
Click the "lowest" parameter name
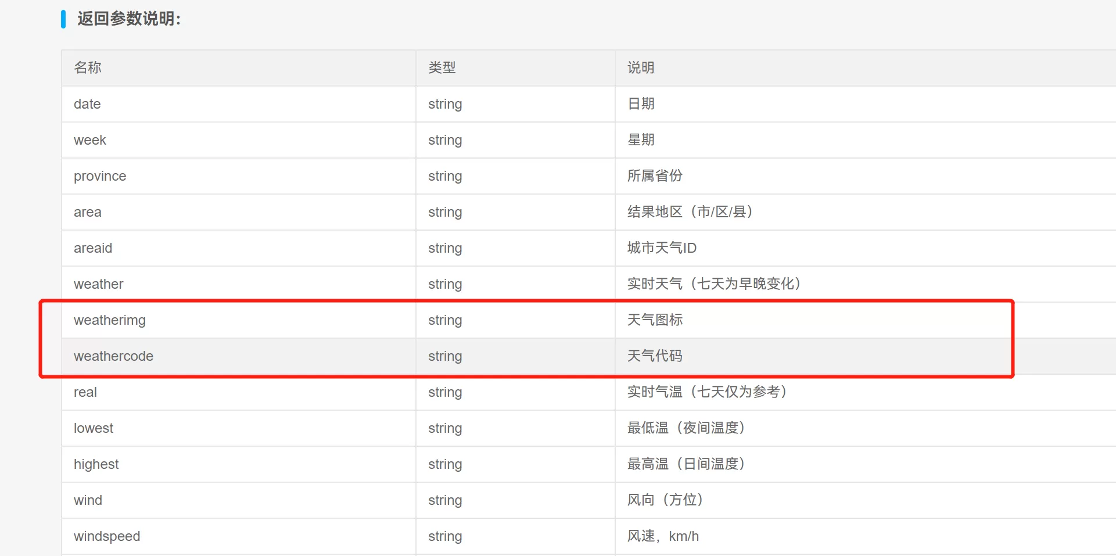pyautogui.click(x=94, y=428)
